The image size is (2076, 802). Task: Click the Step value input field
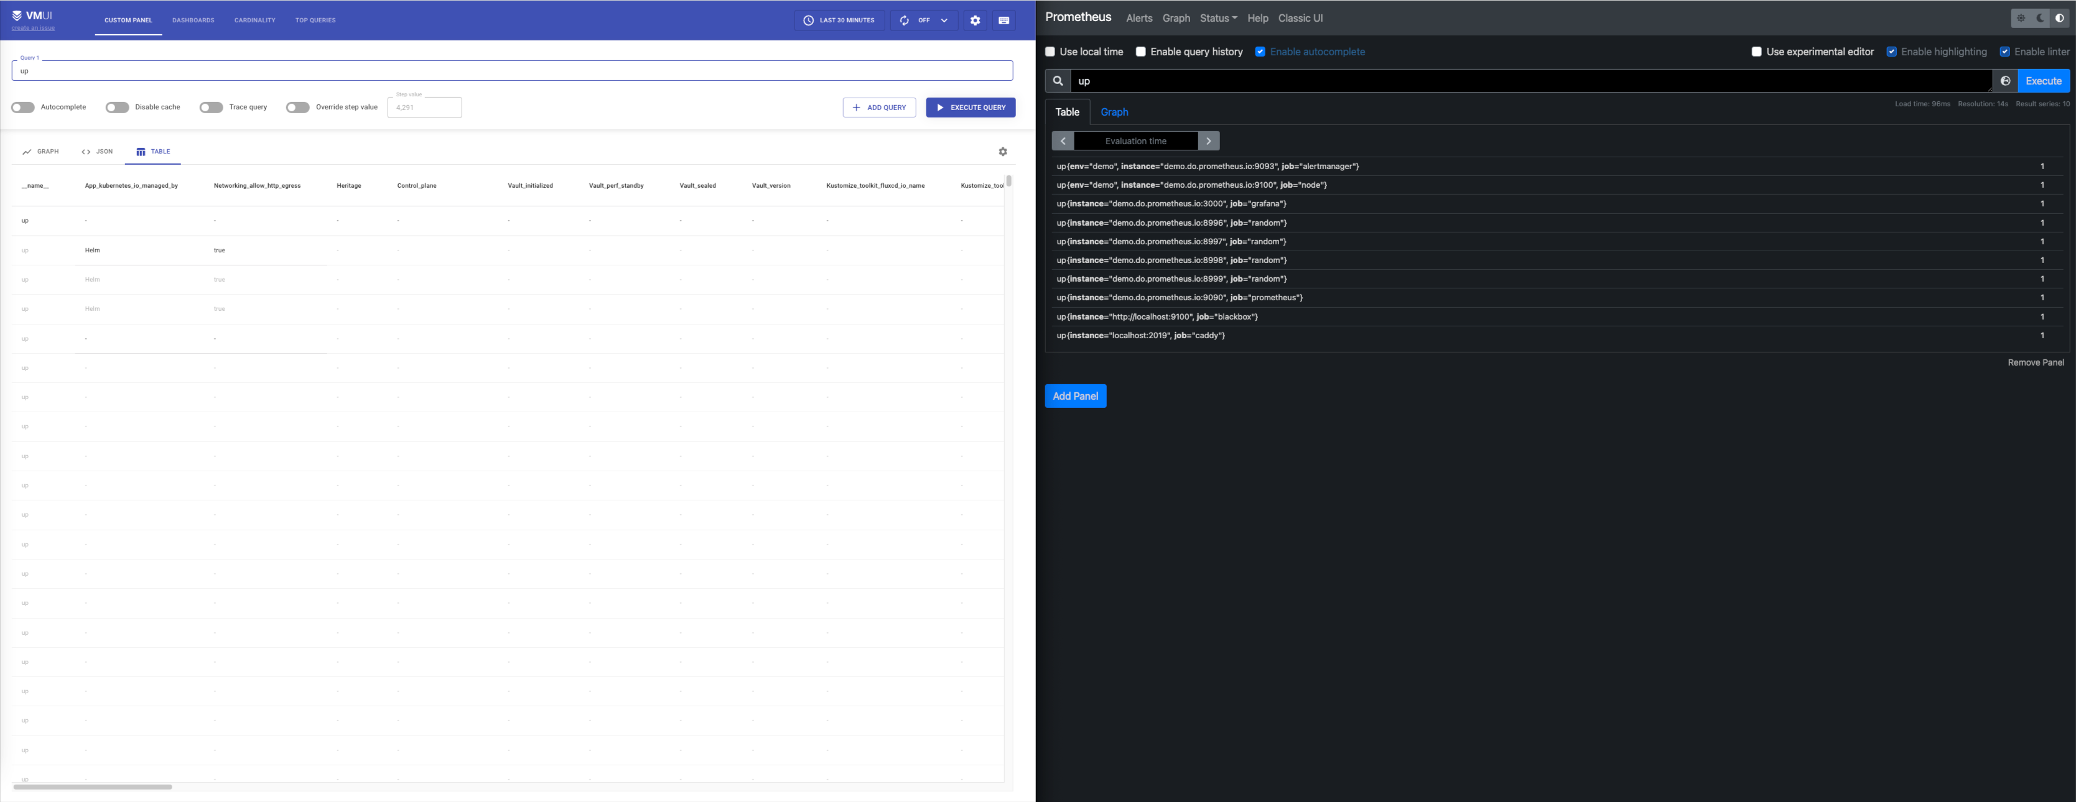[424, 107]
